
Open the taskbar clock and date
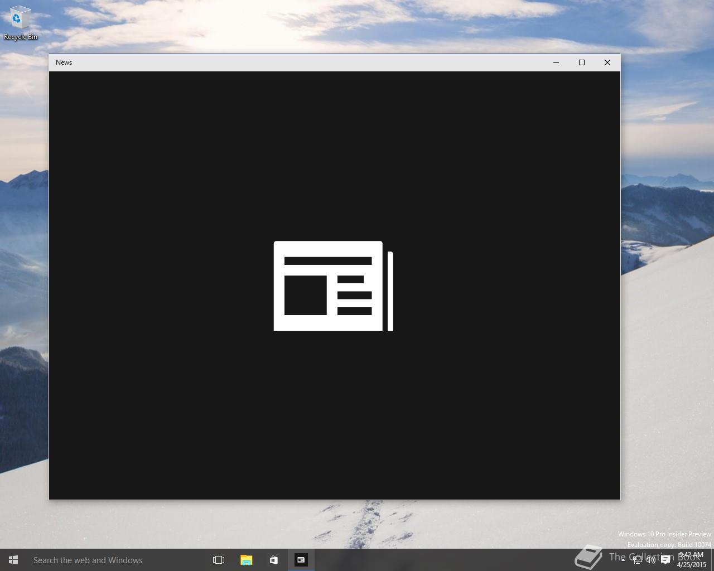click(691, 560)
